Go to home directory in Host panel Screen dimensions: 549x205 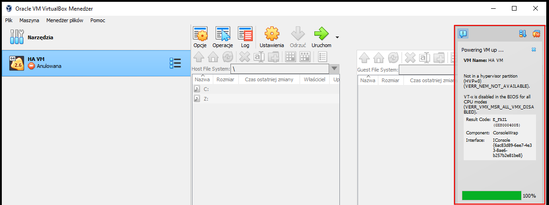point(213,57)
